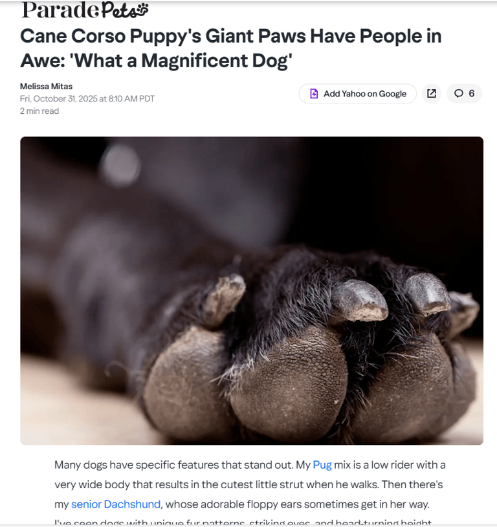
Task: Open the Pug link
Action: 322,465
